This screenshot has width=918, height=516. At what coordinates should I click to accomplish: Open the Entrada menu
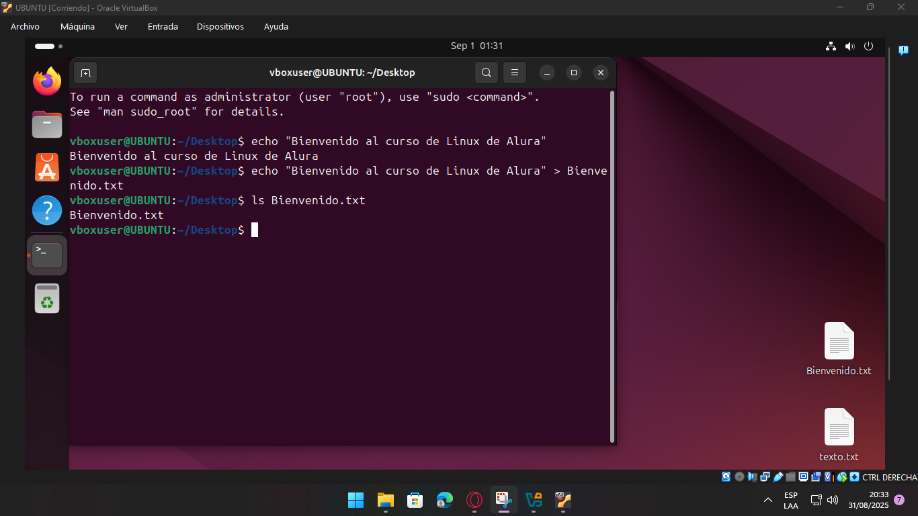(x=163, y=27)
